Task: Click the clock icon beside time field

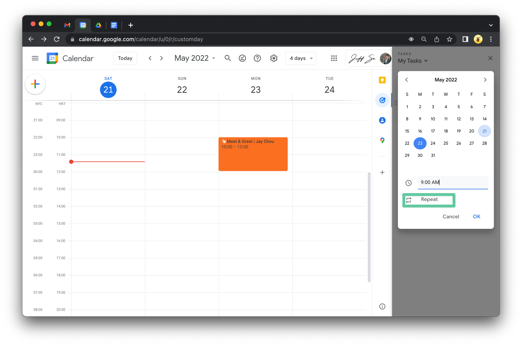Action: 408,183
